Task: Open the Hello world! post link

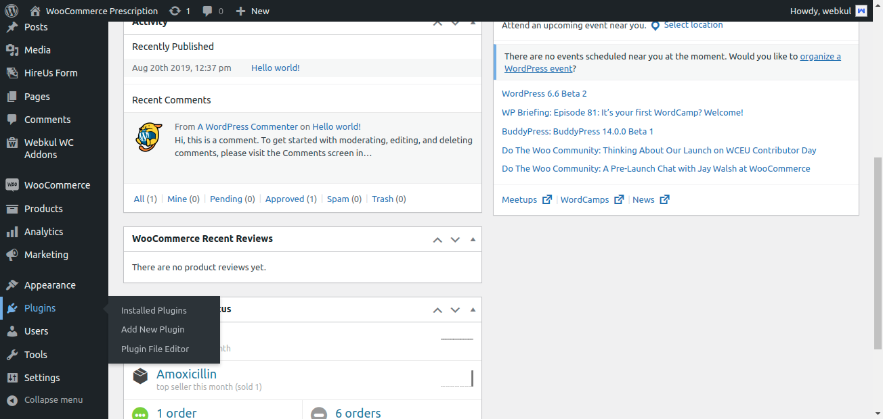Action: point(275,68)
